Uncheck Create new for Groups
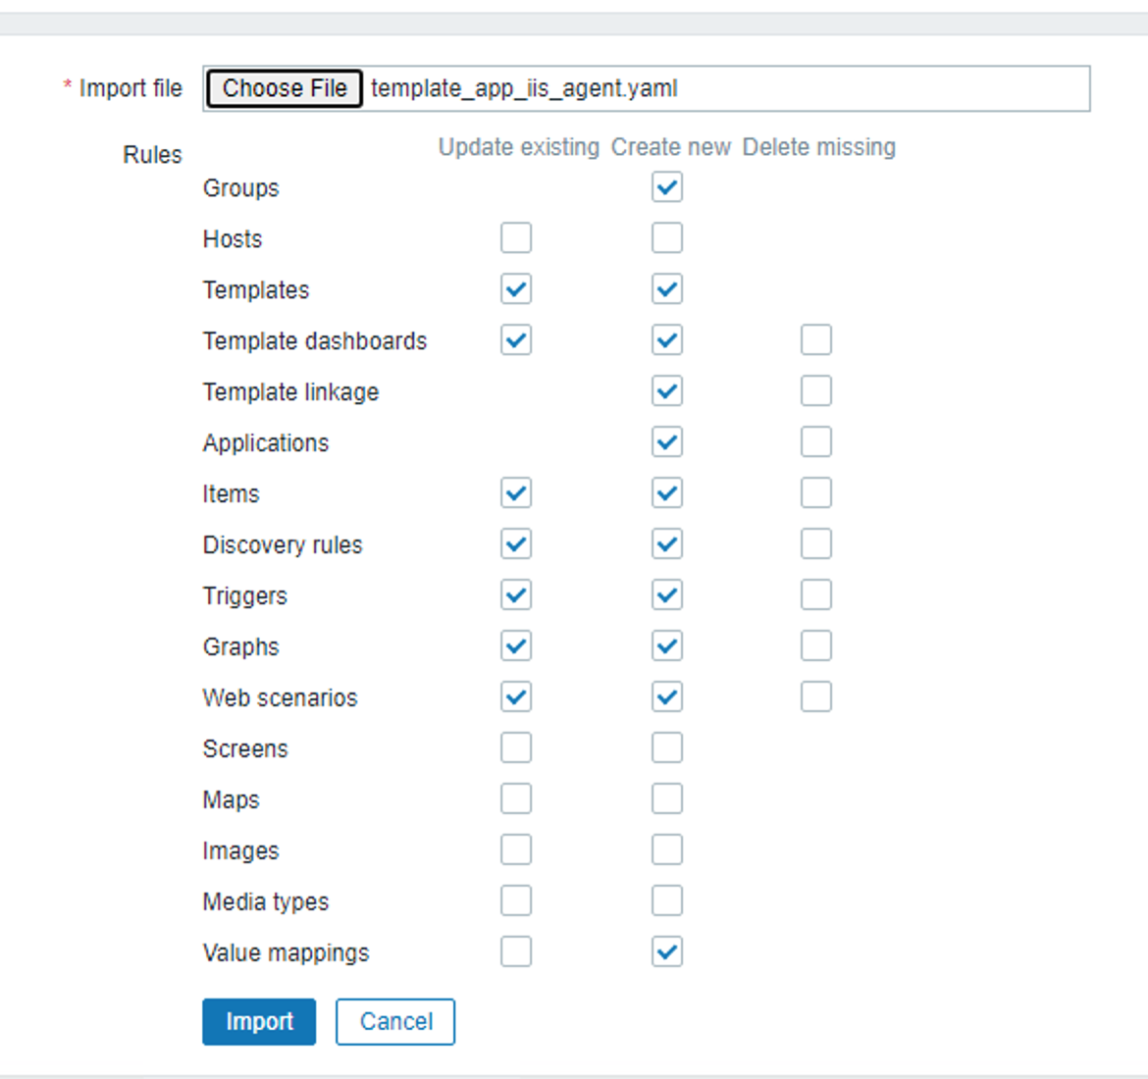The image size is (1148, 1079). point(667,187)
